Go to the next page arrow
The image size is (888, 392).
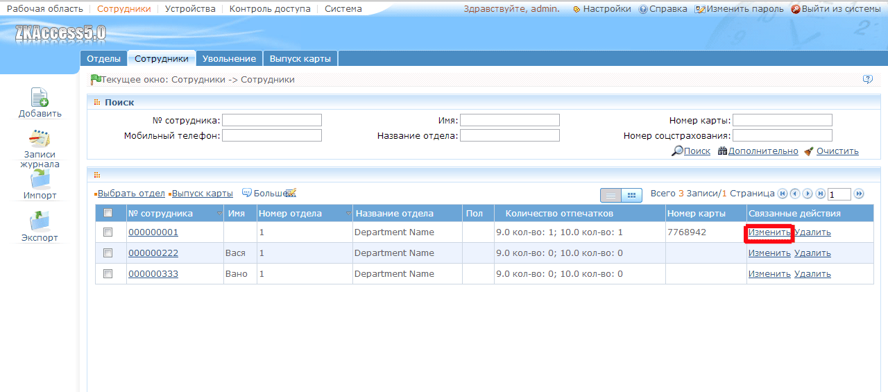coord(808,194)
